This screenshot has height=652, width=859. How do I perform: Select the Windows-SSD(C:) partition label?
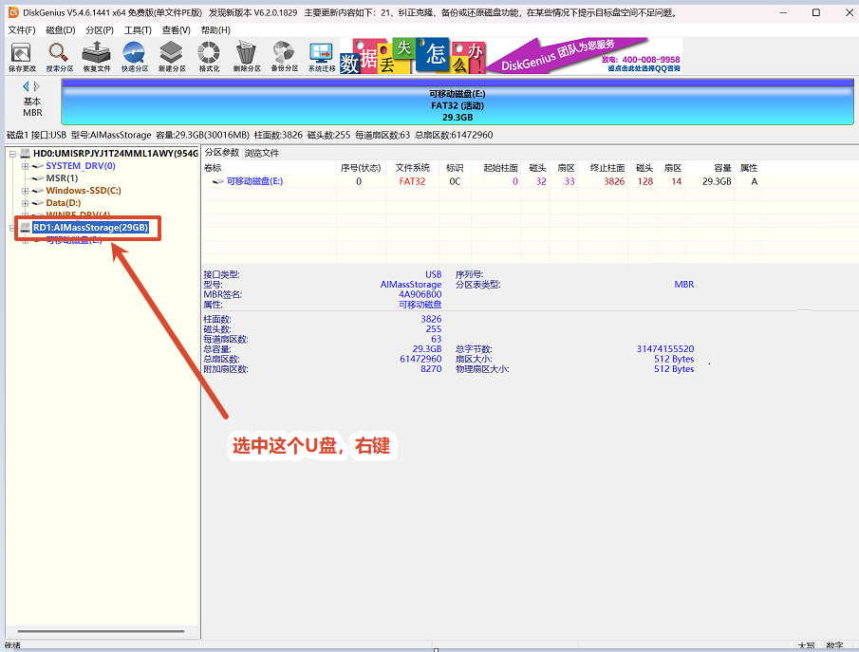click(x=84, y=191)
